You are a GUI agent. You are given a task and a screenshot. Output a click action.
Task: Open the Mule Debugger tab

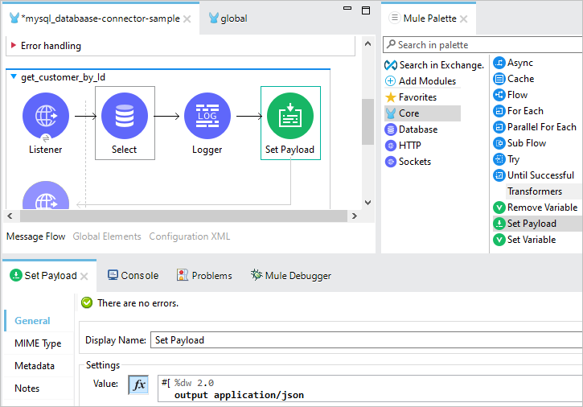click(x=291, y=275)
